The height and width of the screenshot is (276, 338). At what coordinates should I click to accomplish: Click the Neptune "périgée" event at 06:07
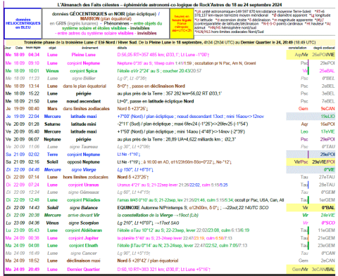click(x=84, y=140)
